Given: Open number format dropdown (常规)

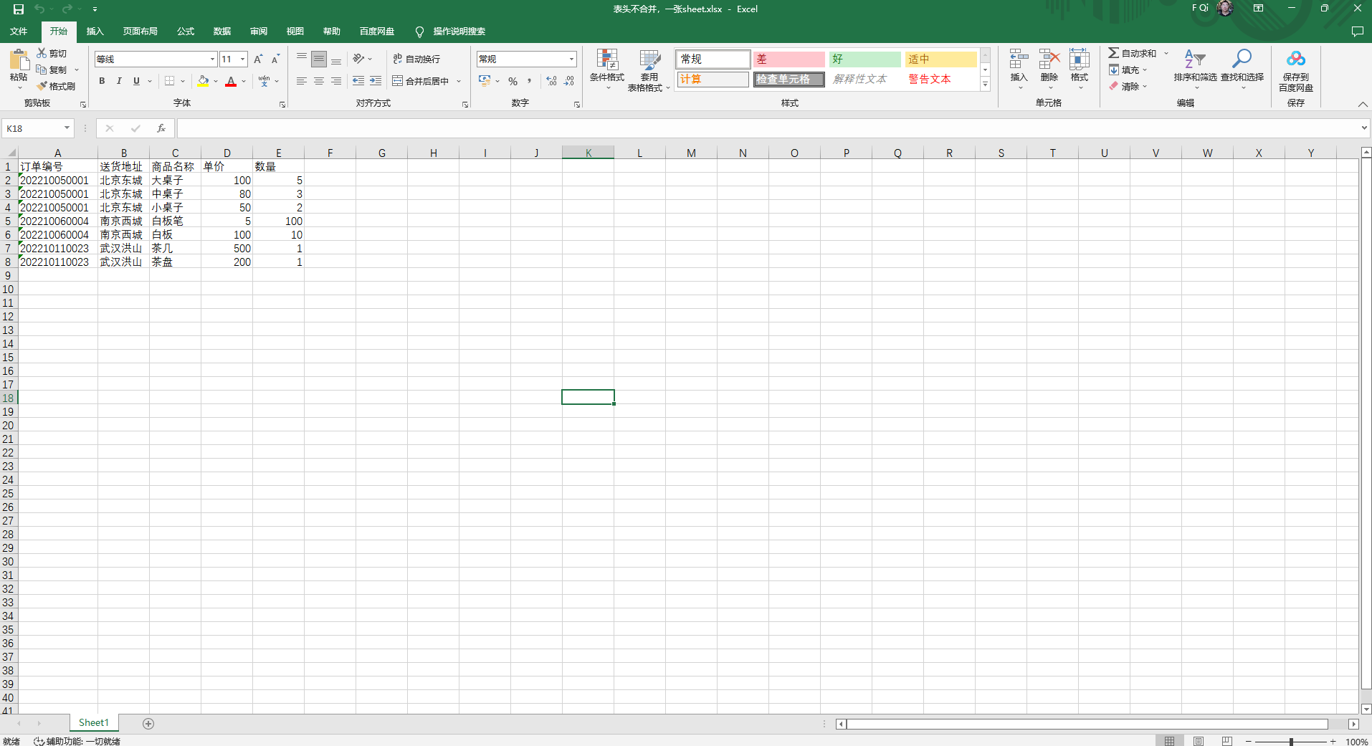Looking at the screenshot, I should coord(571,59).
